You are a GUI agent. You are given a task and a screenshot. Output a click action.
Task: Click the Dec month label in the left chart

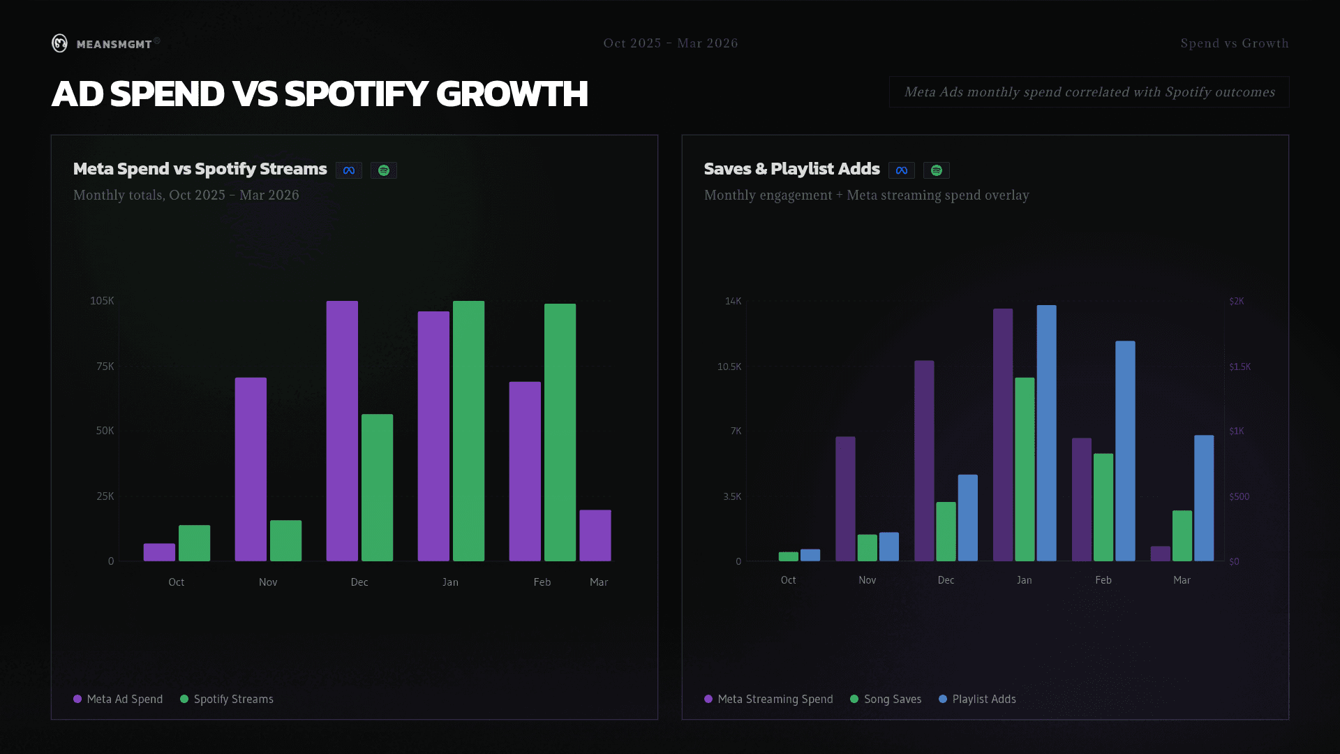coord(359,582)
